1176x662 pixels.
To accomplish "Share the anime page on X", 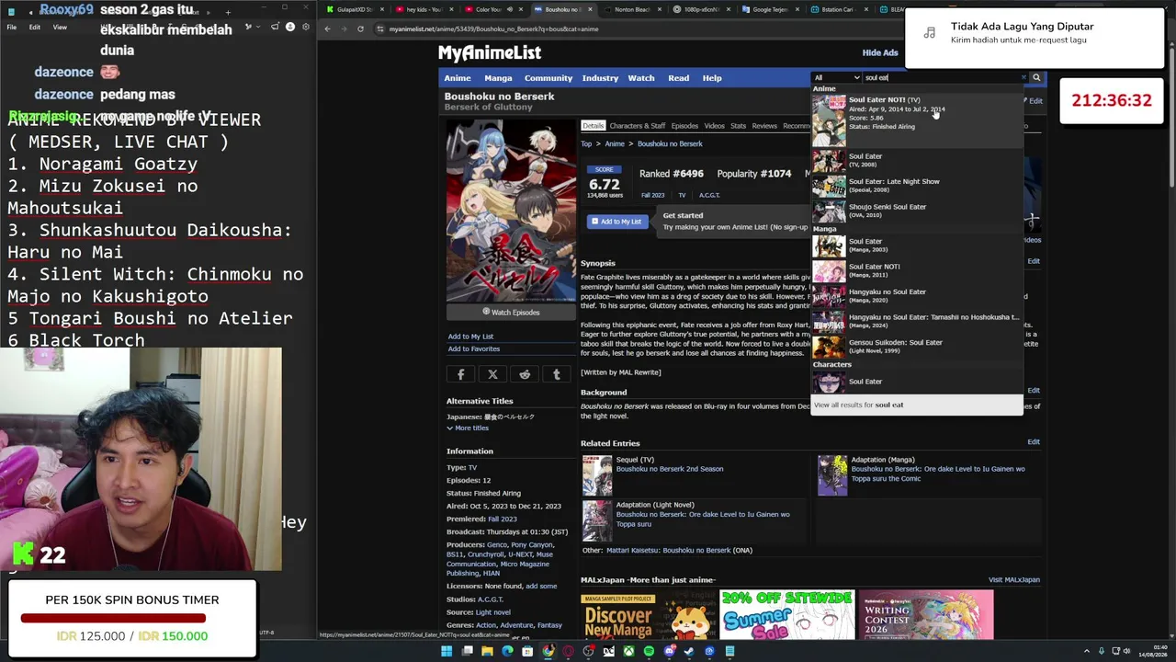I will click(x=492, y=374).
